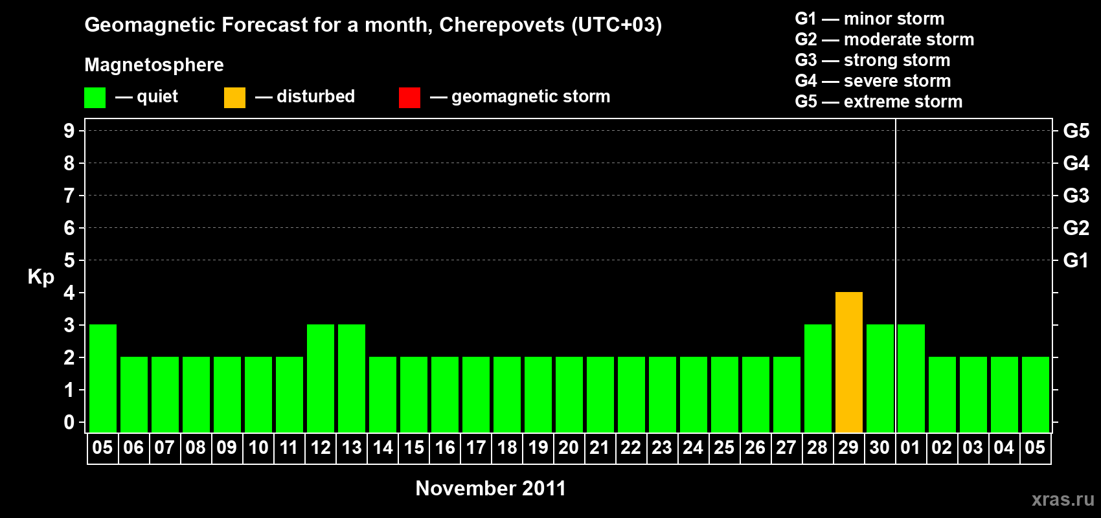The width and height of the screenshot is (1101, 518).
Task: Click date label '17' on the x-axis
Action: (x=476, y=448)
